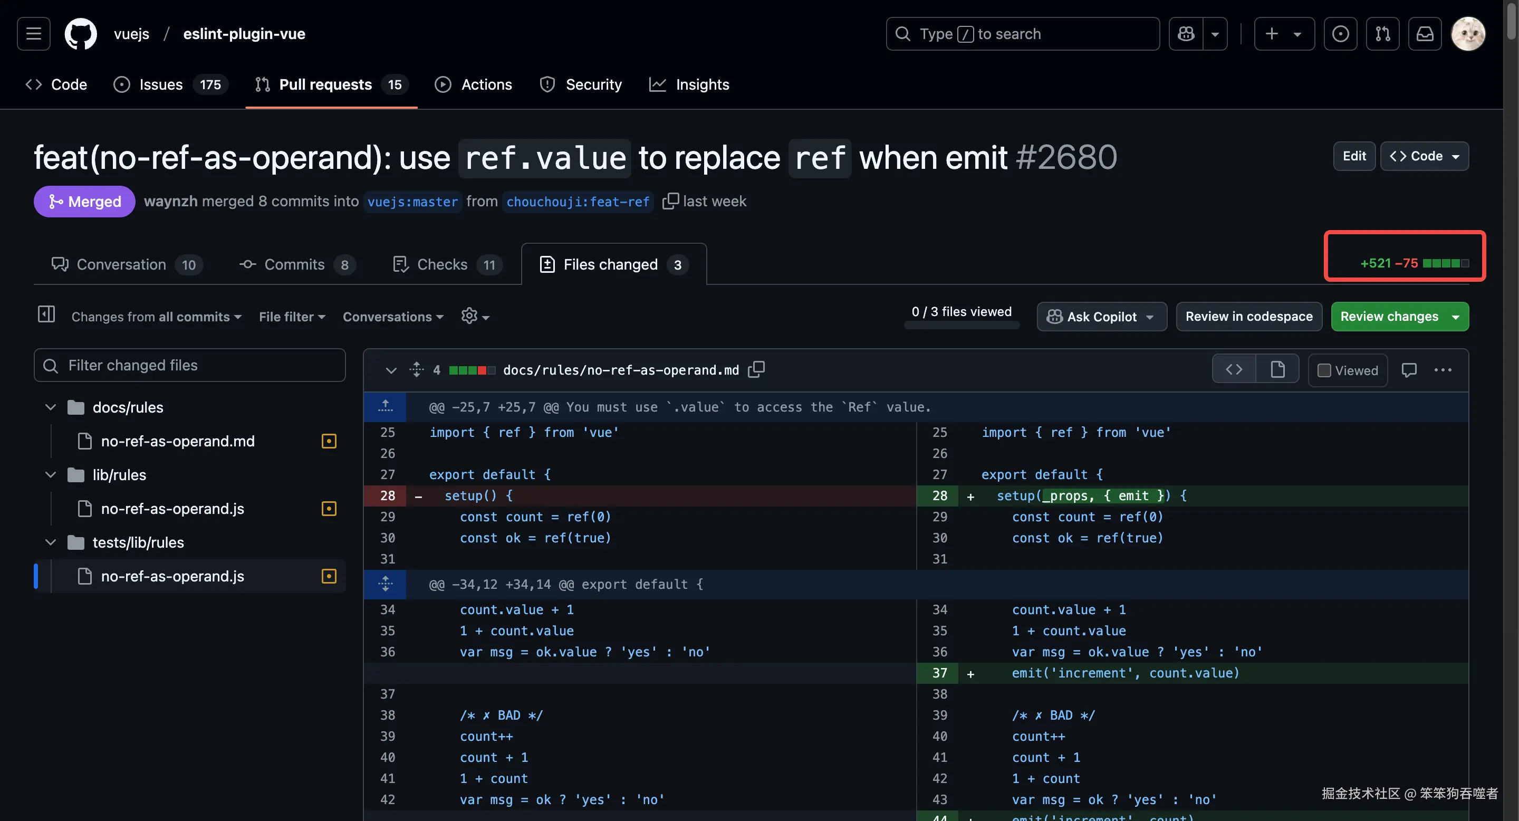
Task: Open the hamburger navigation menu
Action: pyautogui.click(x=34, y=34)
